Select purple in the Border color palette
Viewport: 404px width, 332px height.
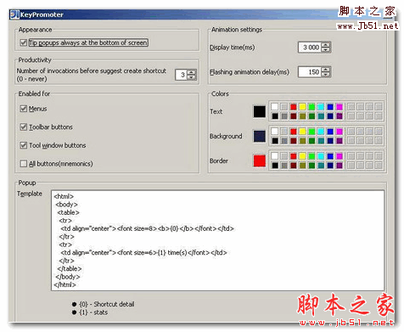point(339,166)
